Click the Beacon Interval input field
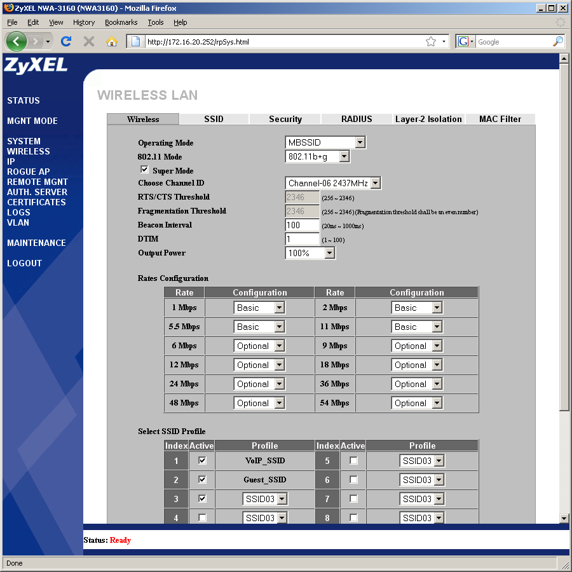 [302, 225]
